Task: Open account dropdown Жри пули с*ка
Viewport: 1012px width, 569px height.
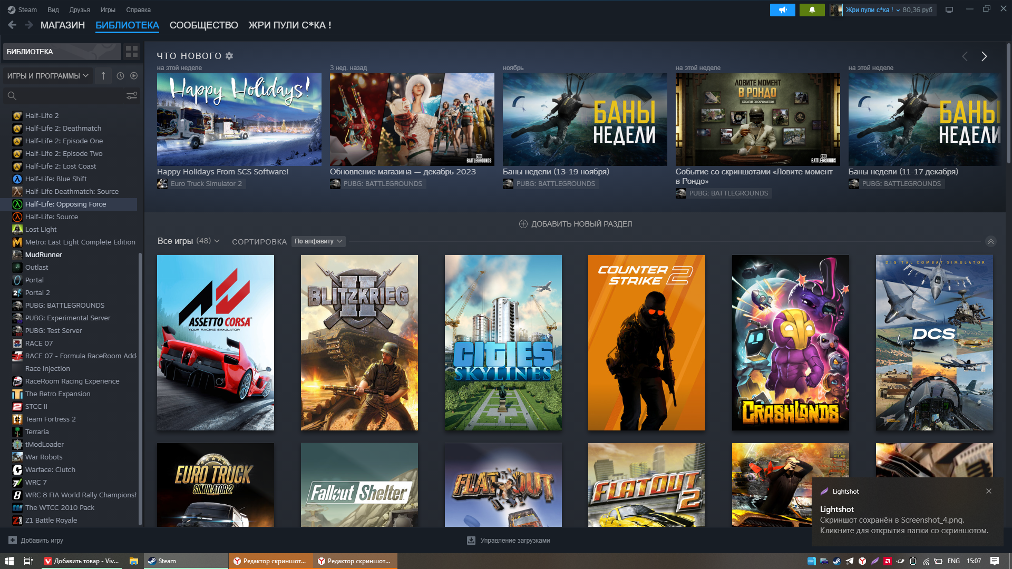Action: (x=873, y=10)
